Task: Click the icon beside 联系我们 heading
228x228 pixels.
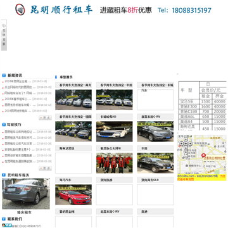Action: [4, 219]
